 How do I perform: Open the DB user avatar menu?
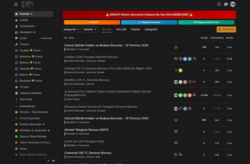coord(233,4)
